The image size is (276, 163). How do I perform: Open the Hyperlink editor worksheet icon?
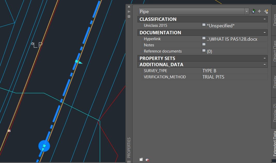tap(204, 38)
